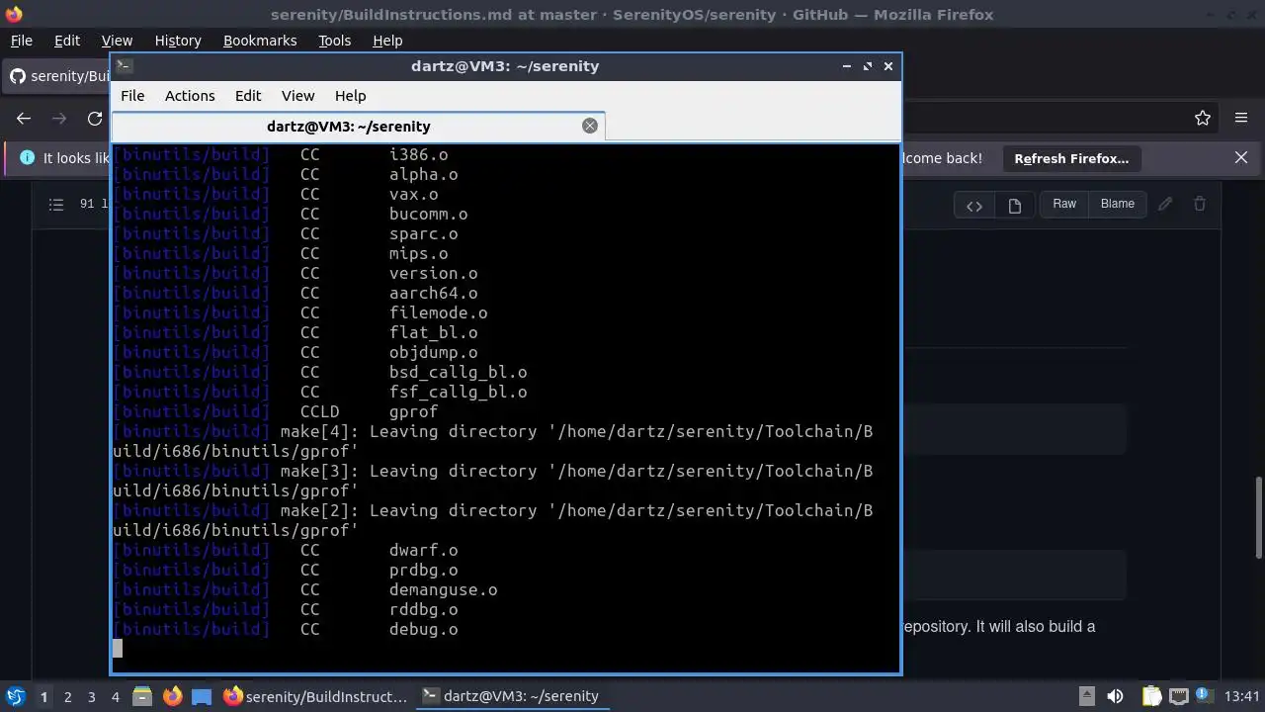
Task: Click Firefox back arrow button
Action: point(24,119)
